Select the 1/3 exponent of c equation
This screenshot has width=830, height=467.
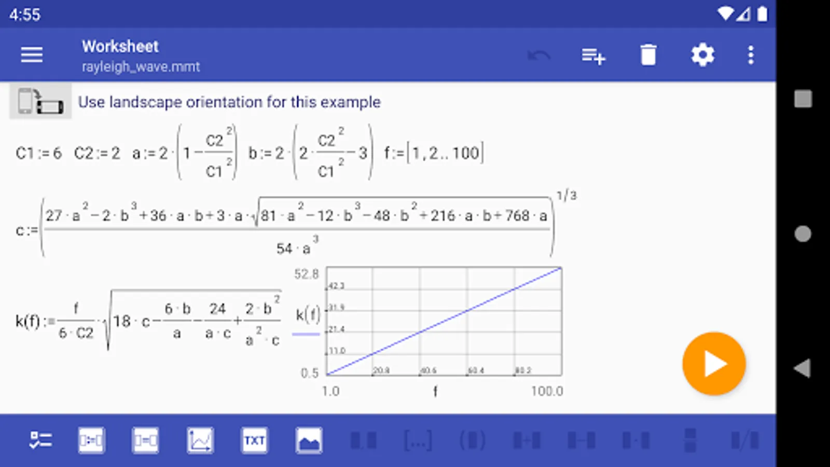click(566, 196)
